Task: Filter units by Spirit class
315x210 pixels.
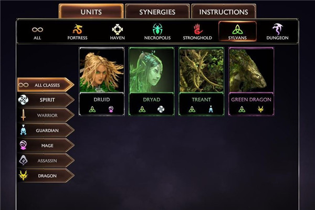Action: [x=46, y=100]
